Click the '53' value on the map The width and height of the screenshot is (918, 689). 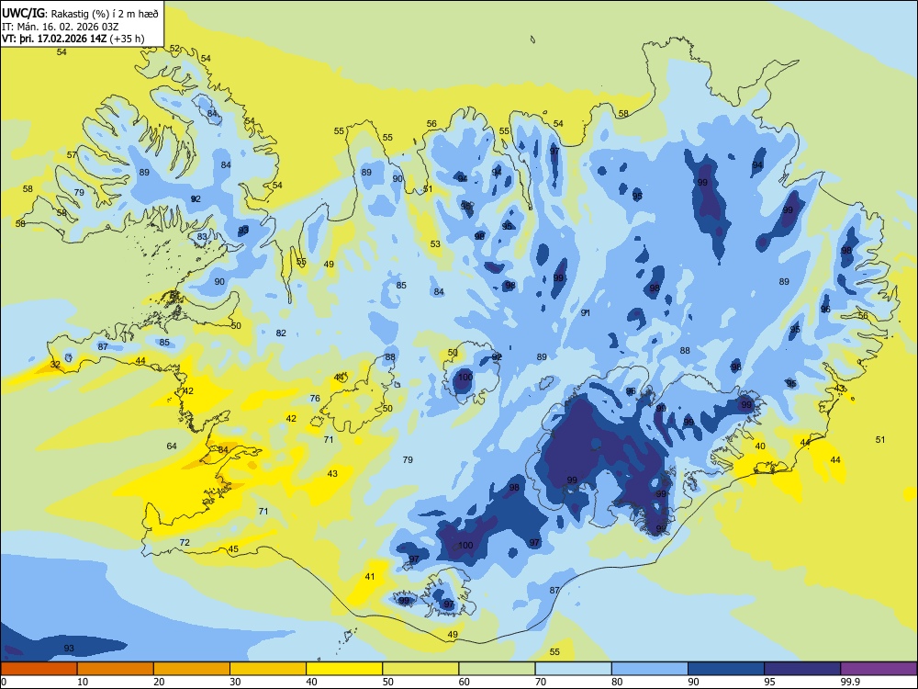435,243
